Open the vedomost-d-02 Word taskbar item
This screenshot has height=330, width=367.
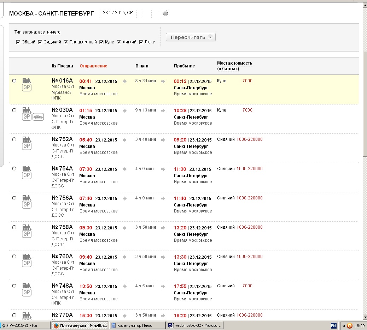coord(195,325)
